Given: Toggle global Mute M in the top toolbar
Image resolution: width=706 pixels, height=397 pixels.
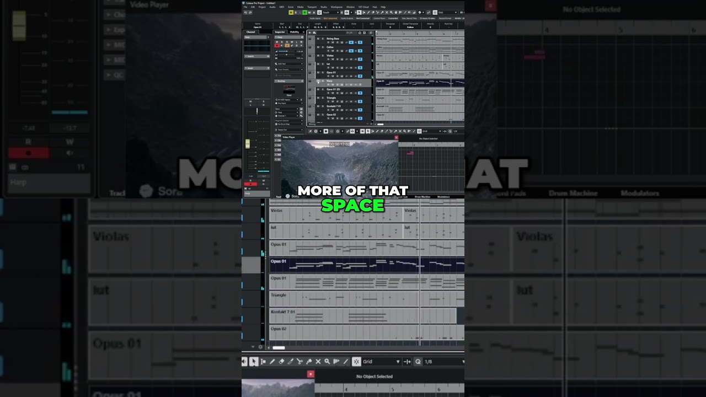Looking at the screenshot, I should [x=291, y=12].
